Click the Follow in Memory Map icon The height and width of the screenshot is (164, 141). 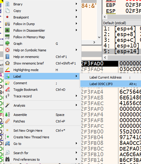pos(7,37)
